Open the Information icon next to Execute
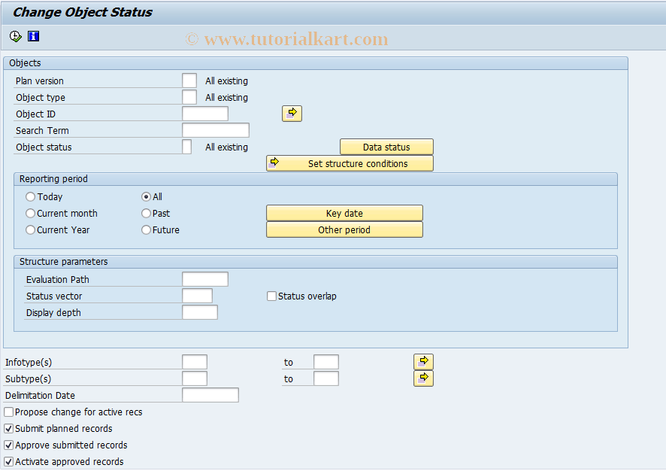 32,35
